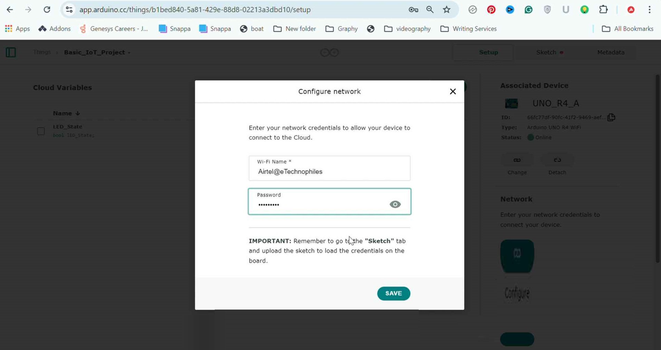Click the page vertical scrollbar

pyautogui.click(x=658, y=169)
